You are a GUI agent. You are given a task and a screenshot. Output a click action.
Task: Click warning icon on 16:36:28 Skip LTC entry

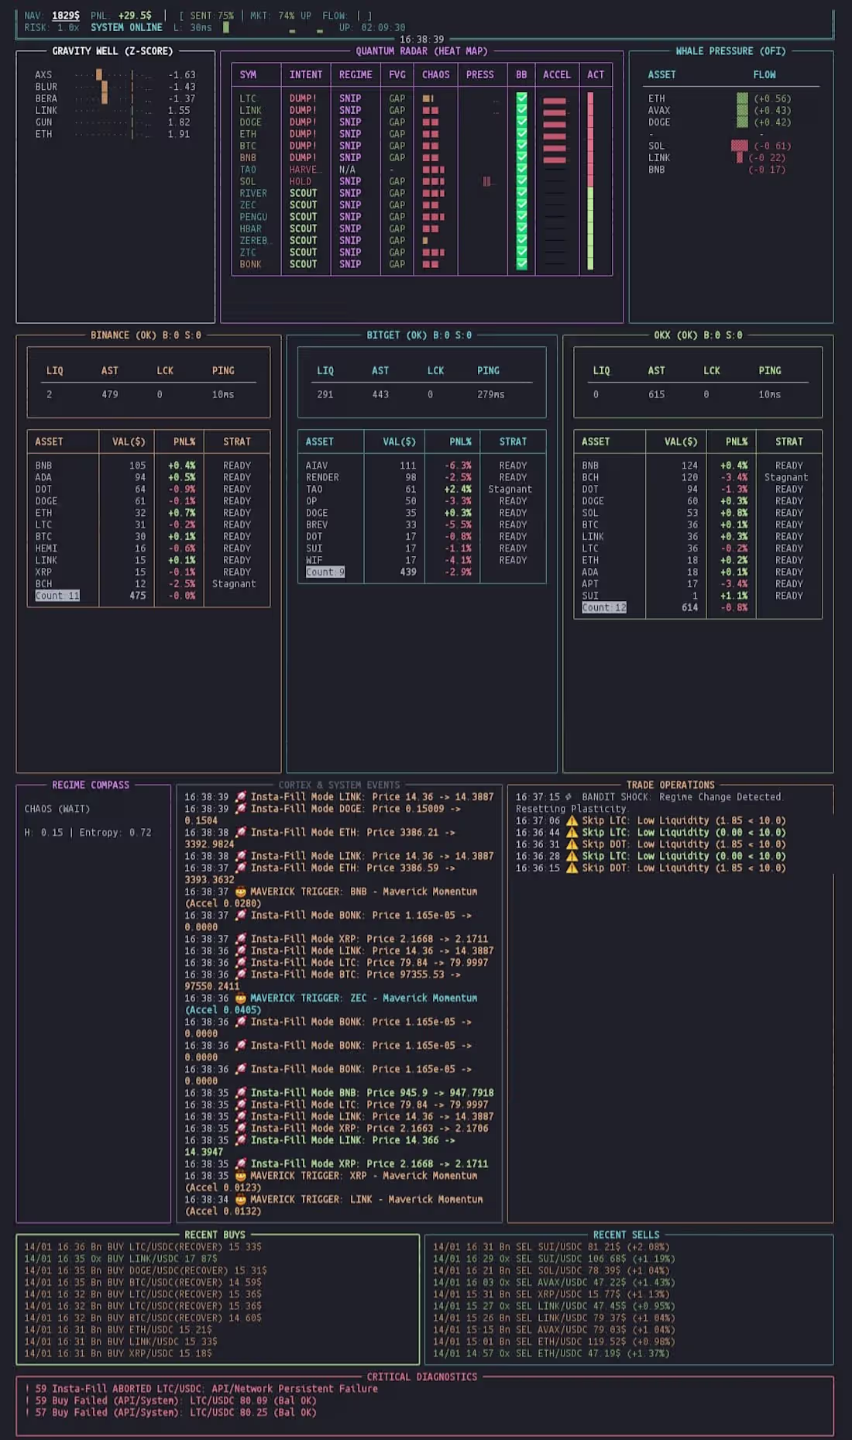[x=572, y=856]
